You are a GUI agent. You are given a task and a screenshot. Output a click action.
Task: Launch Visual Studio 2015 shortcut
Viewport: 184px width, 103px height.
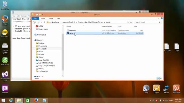pyautogui.click(x=5, y=76)
